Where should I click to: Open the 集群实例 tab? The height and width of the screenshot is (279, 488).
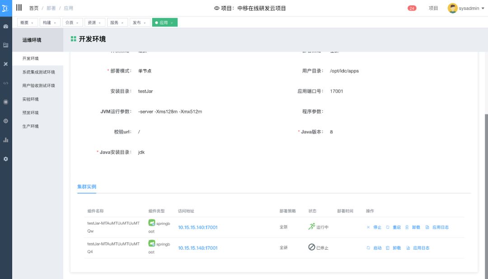[86, 186]
